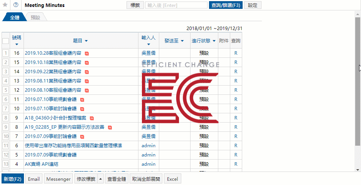Select row checkbox numbered 5

(x=6, y=90)
